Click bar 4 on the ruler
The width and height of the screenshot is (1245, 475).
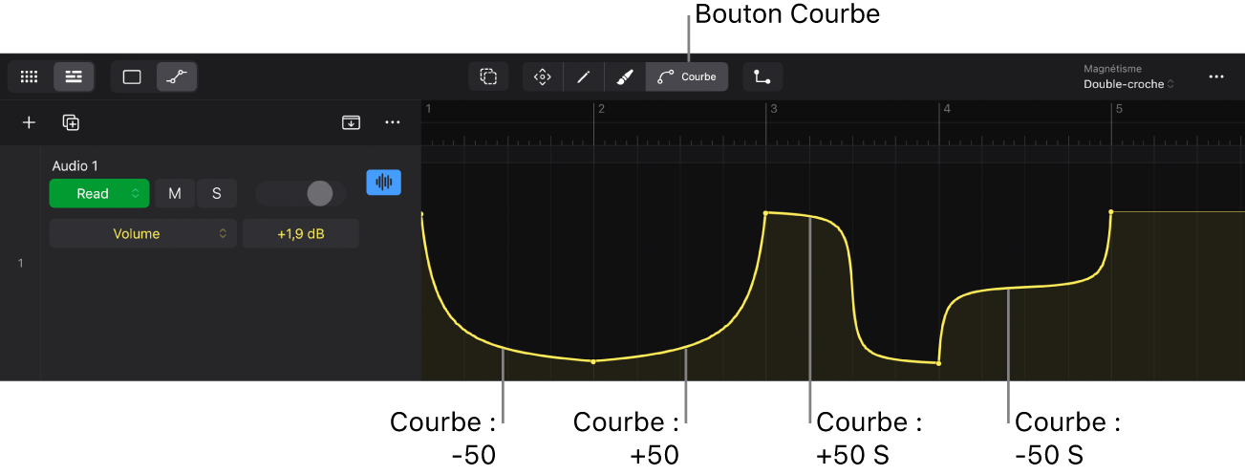click(947, 109)
